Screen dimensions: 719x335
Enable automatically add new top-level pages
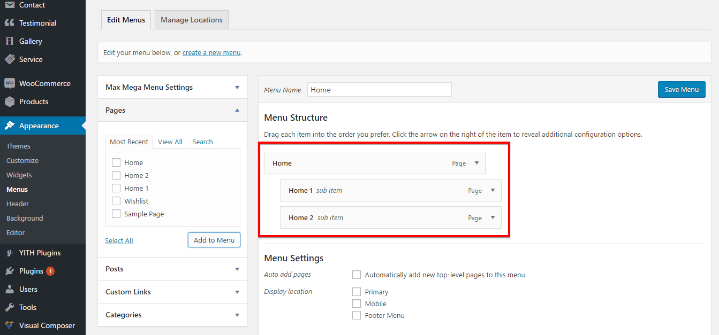pyautogui.click(x=357, y=274)
